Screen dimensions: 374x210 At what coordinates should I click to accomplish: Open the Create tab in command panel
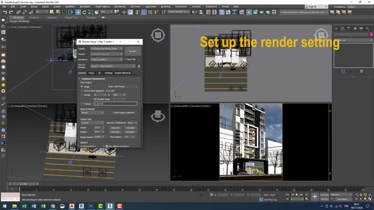337,29
